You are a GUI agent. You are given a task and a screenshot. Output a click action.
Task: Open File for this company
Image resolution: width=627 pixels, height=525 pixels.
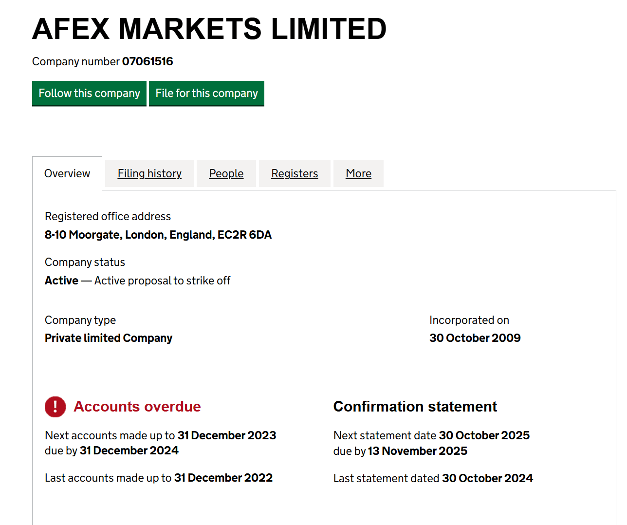coord(206,94)
